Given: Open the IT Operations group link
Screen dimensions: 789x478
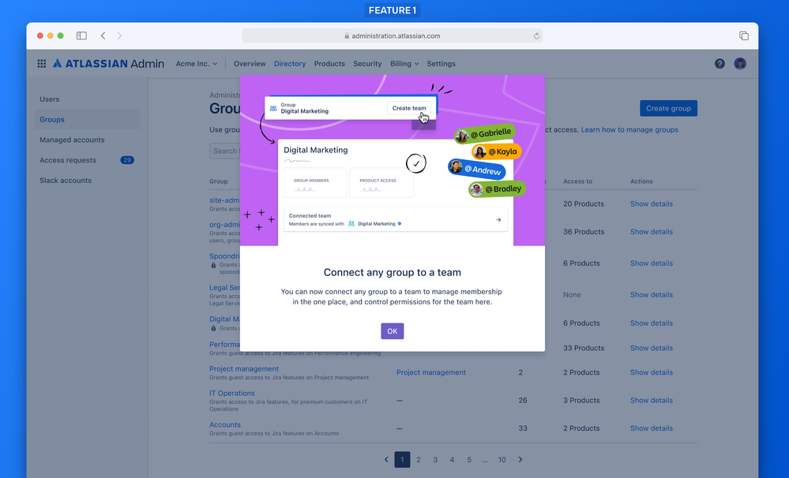Looking at the screenshot, I should coord(232,393).
